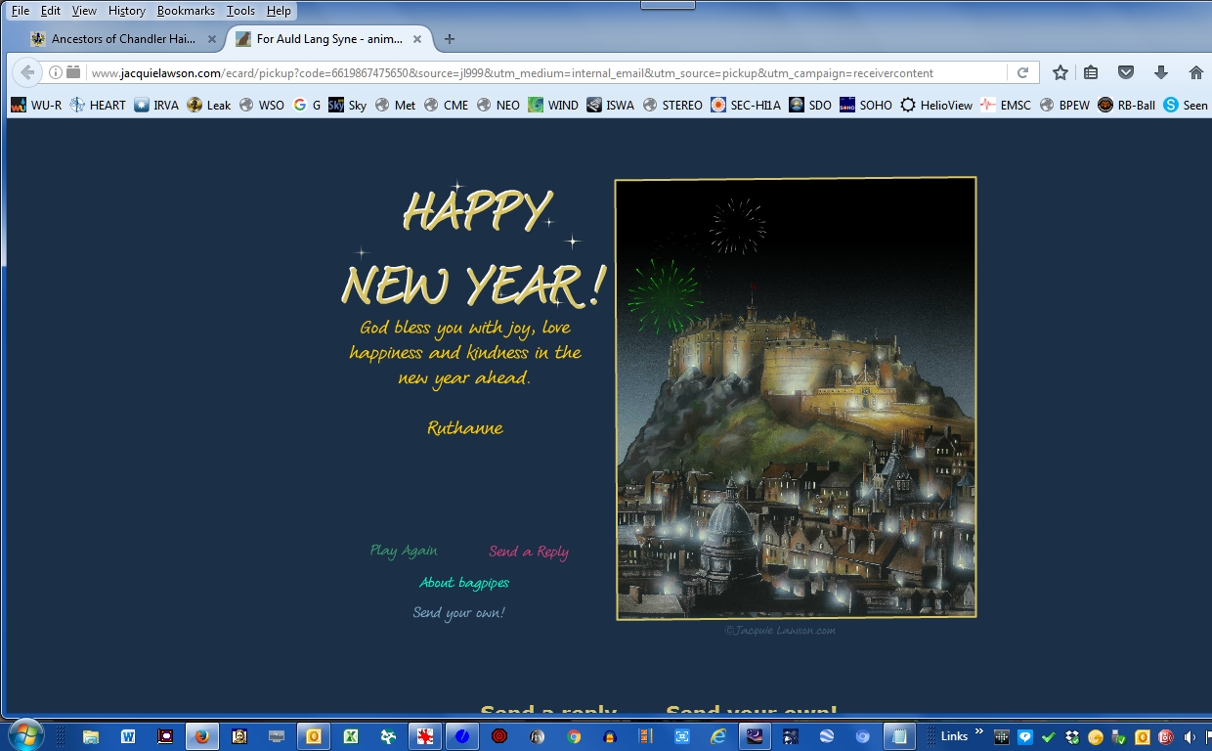Reload the page with the refresh icon
This screenshot has height=751, width=1212.
1022,72
